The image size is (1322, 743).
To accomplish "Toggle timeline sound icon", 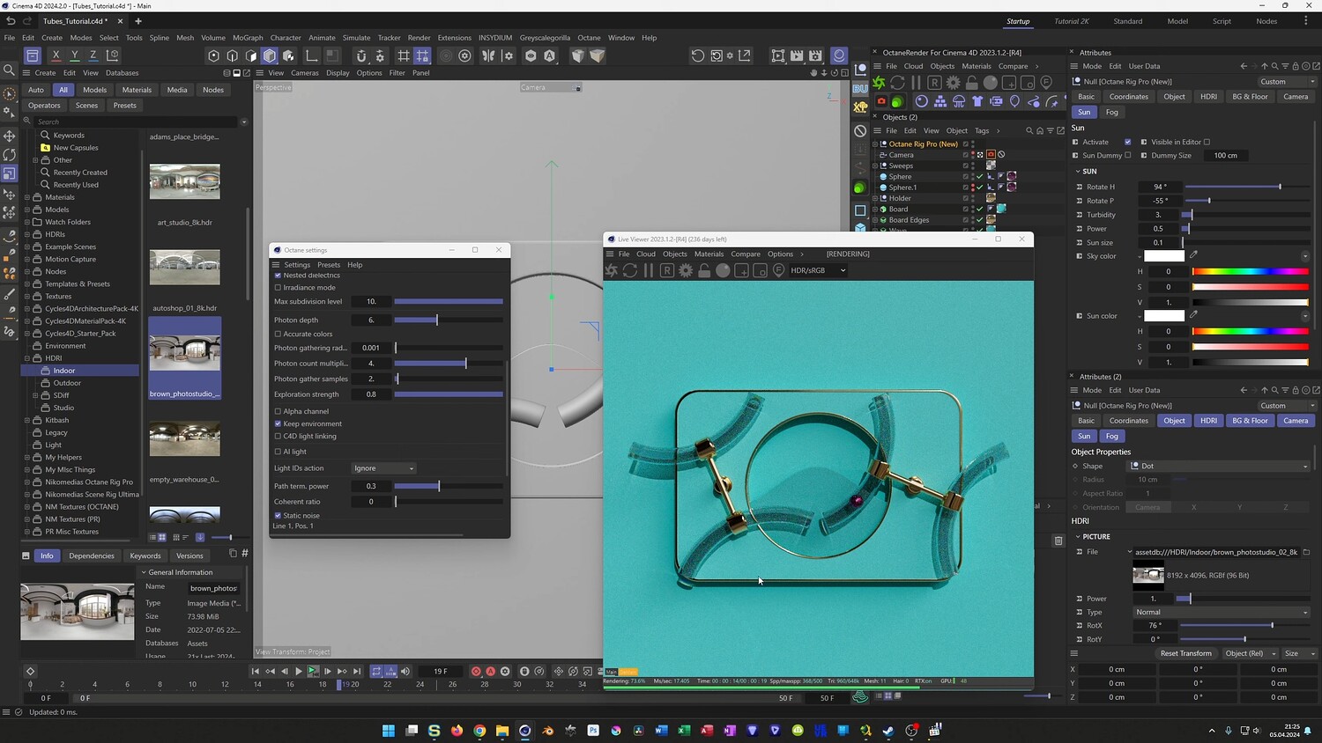I will [x=405, y=671].
